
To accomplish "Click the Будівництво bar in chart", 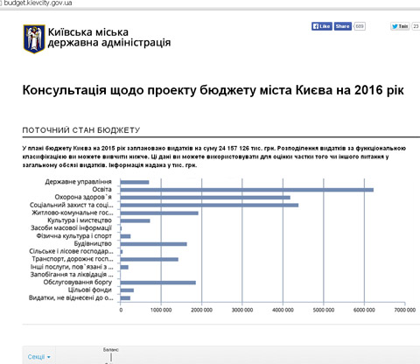I will [153, 244].
